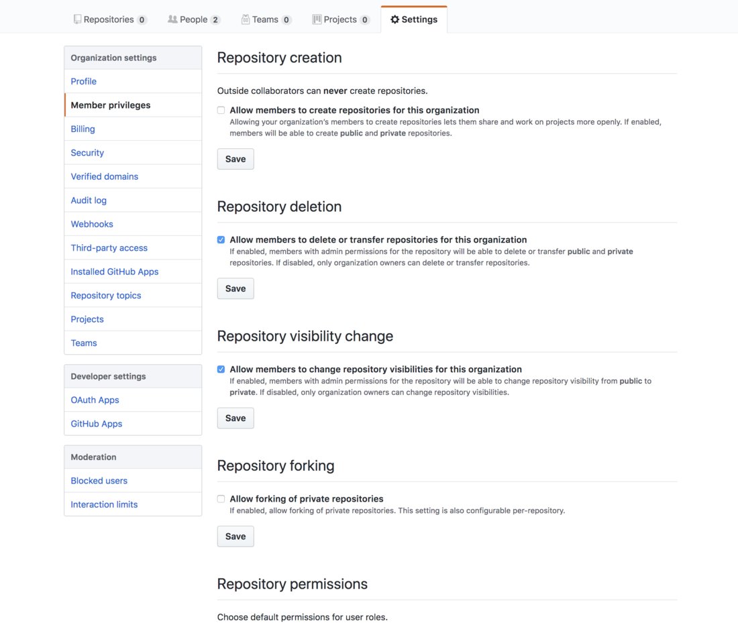Click the Moderation sidebar header

click(133, 457)
